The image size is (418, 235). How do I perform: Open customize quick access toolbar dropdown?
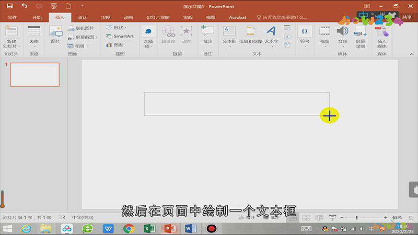pos(82,6)
